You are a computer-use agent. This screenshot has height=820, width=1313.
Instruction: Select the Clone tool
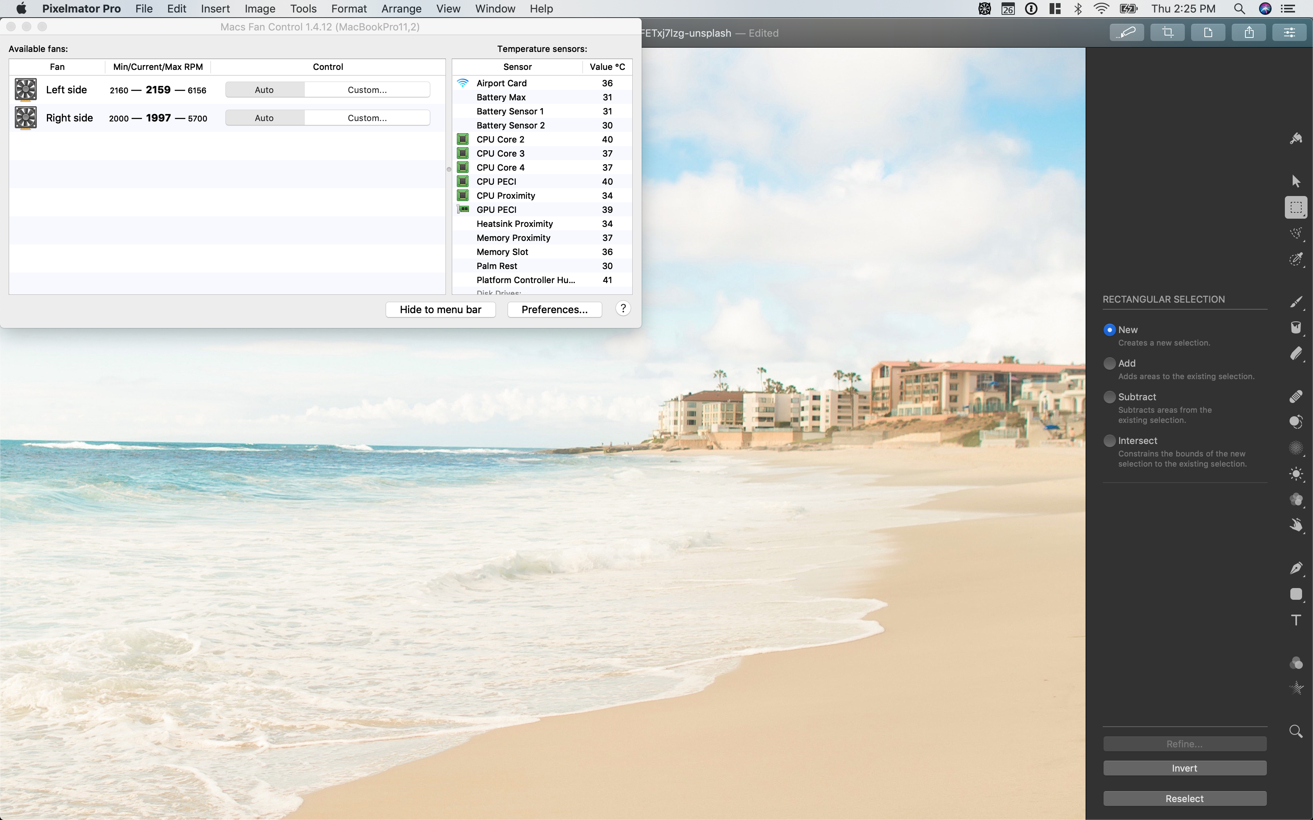tap(1296, 422)
